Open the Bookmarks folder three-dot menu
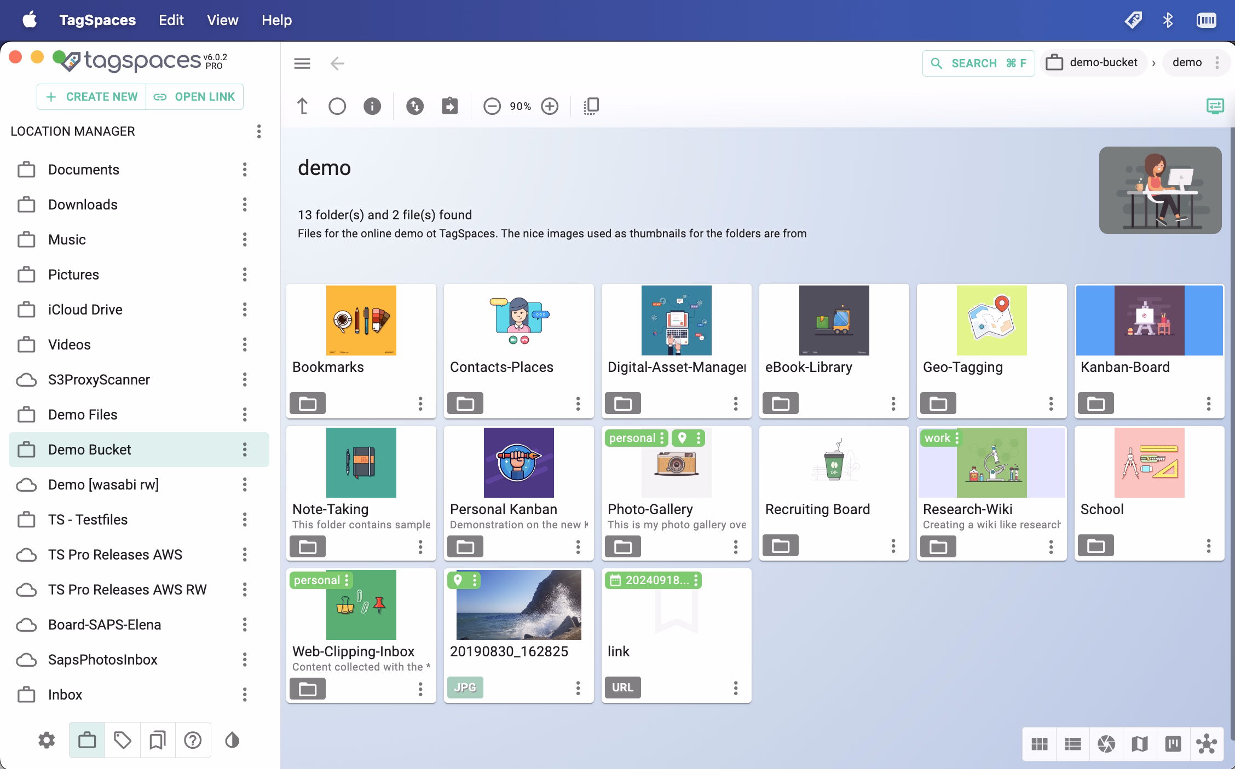Screen dimensions: 1235x769 [420, 404]
